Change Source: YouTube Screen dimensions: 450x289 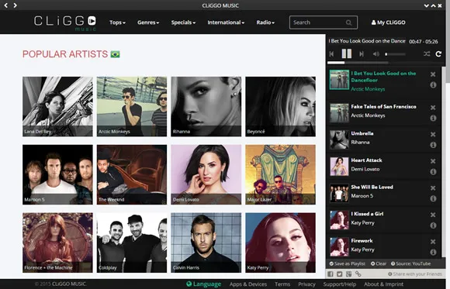tap(410, 263)
